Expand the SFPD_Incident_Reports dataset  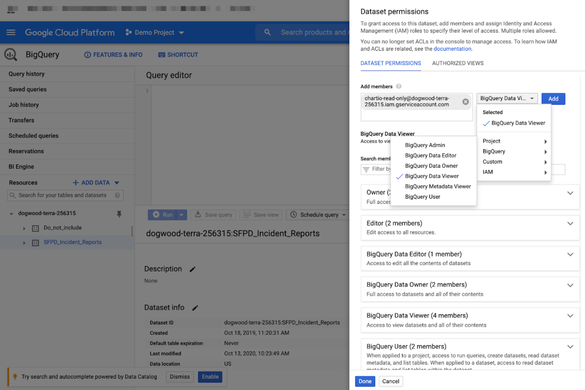tap(24, 243)
